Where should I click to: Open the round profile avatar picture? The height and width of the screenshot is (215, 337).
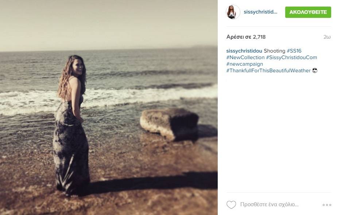233,12
